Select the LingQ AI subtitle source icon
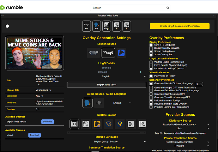This screenshot has height=152, width=218. [108, 124]
